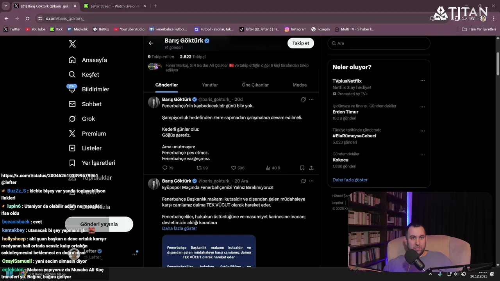Open Anasayfa home icon
This screenshot has width=500, height=281.
[x=72, y=60]
